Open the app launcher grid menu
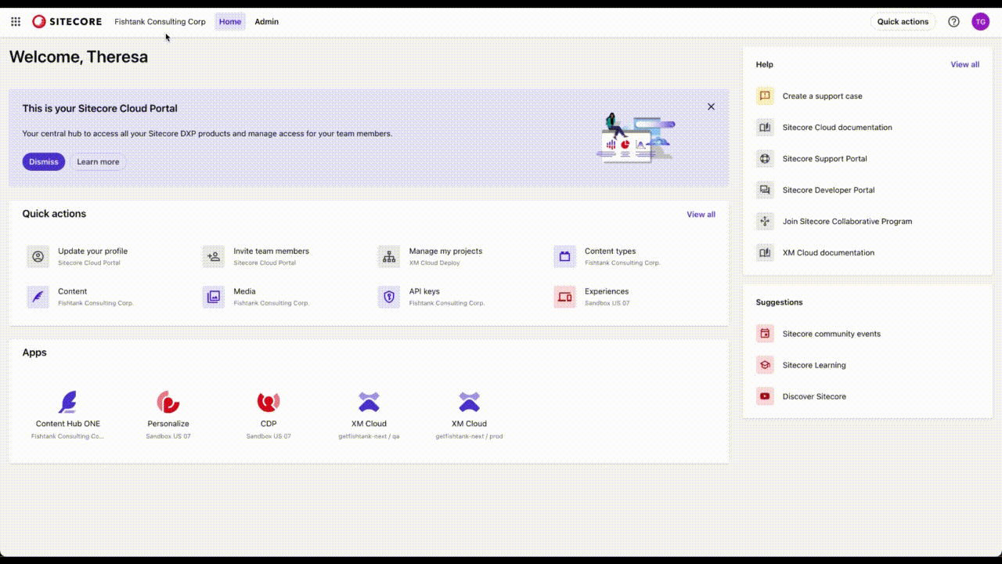 15,21
